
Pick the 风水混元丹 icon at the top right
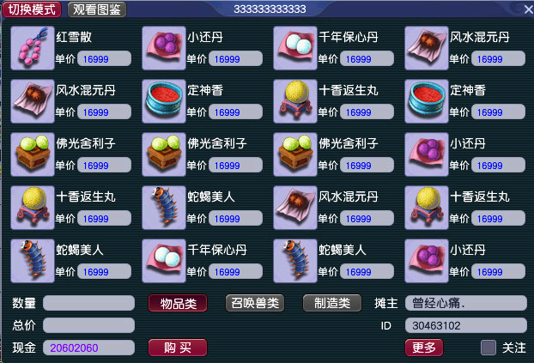point(427,48)
